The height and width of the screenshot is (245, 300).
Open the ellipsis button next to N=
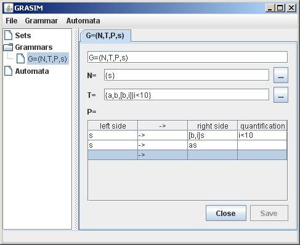[281, 75]
